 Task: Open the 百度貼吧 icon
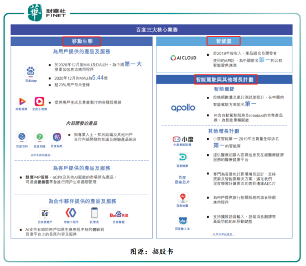[x=57, y=137]
